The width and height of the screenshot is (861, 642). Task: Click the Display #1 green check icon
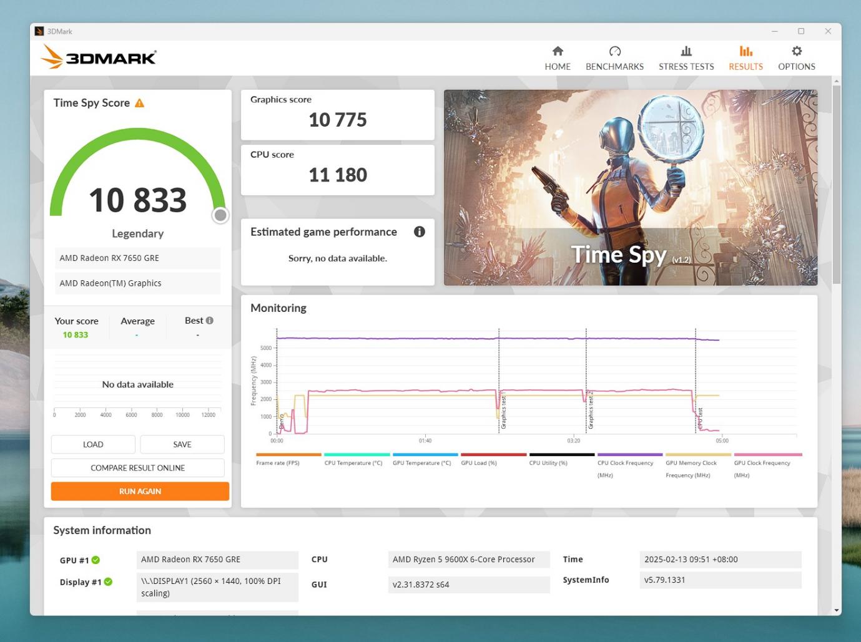click(x=108, y=581)
